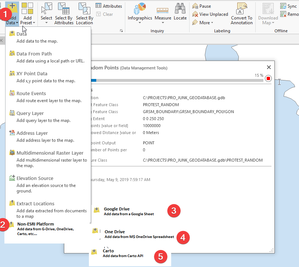Stop the running tool with red cancel button
The height and width of the screenshot is (267, 299).
pyautogui.click(x=268, y=78)
